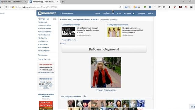195x110 pixels.
Task: Open dropdown arrow beside VK extension
Action: coord(154,7)
